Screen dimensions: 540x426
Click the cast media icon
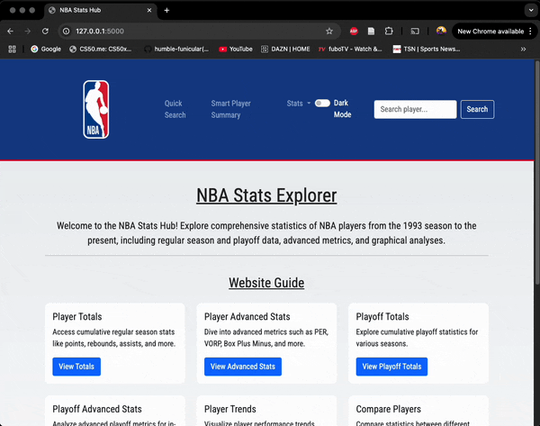coord(415,32)
